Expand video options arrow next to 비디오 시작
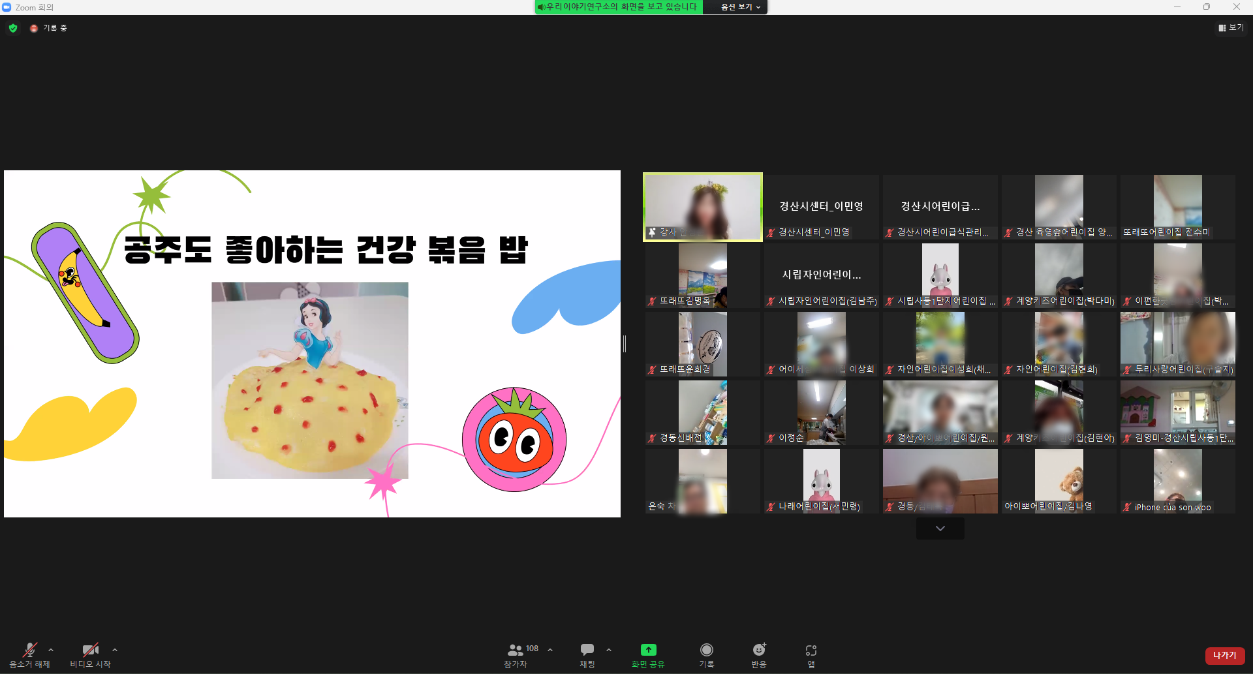Viewport: 1253px width, 674px height. point(115,650)
